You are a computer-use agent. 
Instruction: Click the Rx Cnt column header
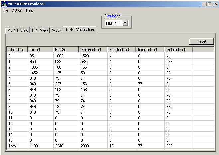pyautogui.click(x=66, y=50)
